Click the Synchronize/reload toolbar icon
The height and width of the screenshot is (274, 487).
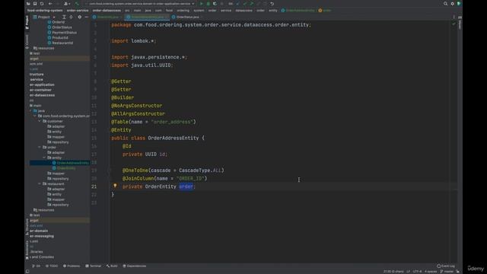click(x=42, y=4)
